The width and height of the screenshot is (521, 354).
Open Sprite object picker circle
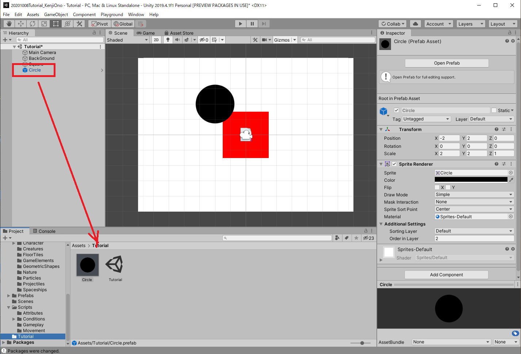click(511, 173)
